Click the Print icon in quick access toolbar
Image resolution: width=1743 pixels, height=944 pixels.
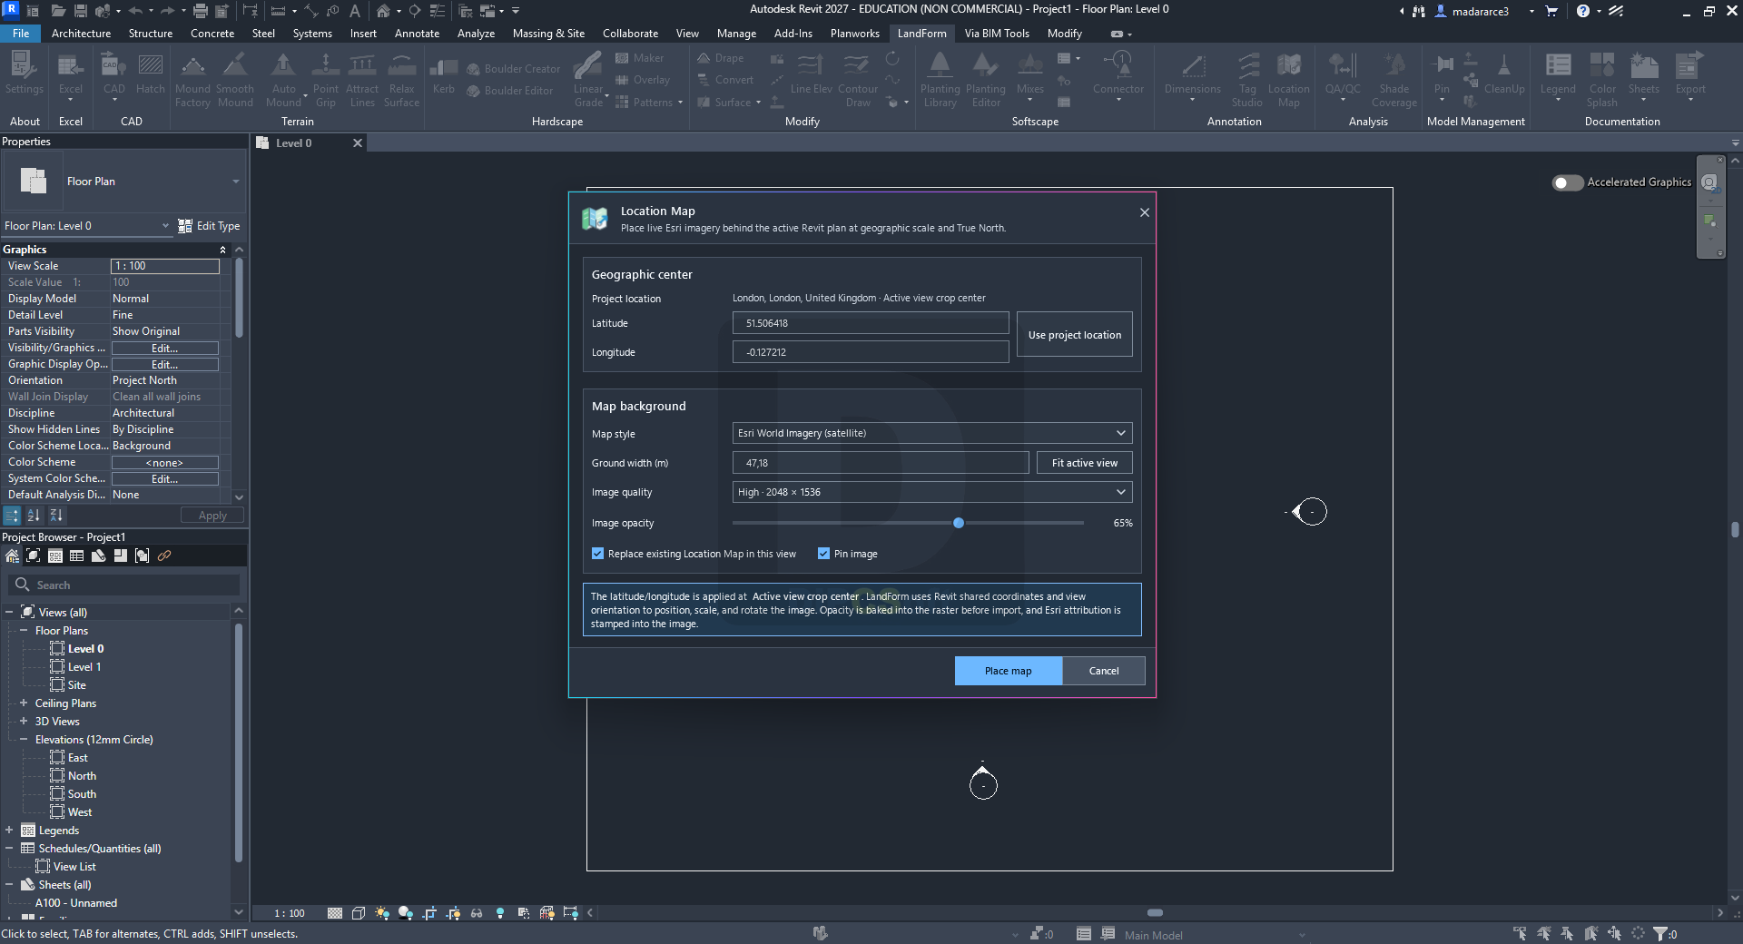pos(201,11)
